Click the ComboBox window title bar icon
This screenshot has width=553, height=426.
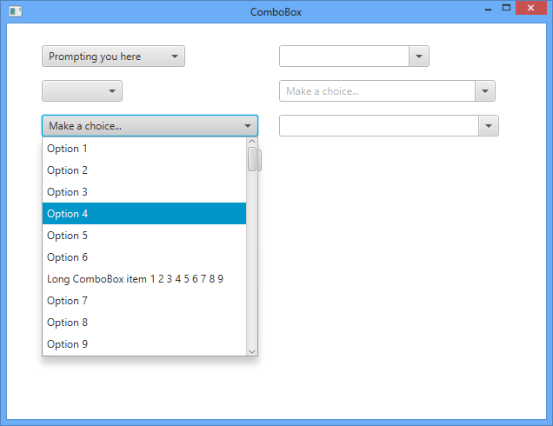[x=14, y=11]
